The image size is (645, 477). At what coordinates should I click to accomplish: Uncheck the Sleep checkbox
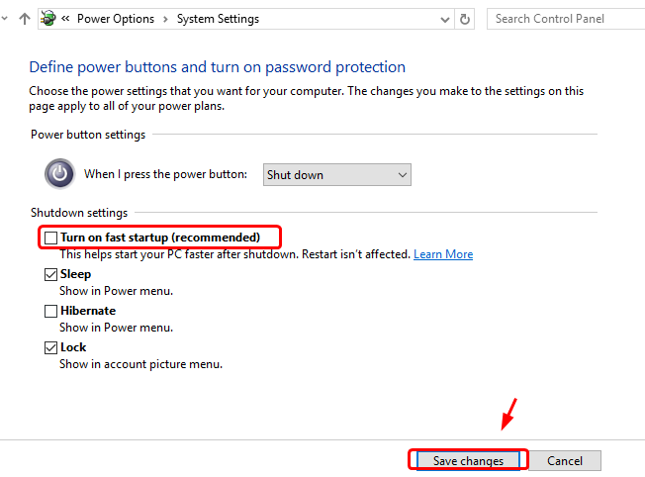click(x=50, y=274)
